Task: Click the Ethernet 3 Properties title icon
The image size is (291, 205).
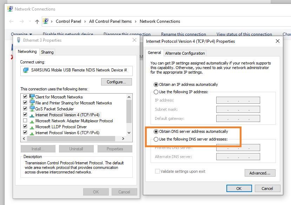Action: (19, 40)
